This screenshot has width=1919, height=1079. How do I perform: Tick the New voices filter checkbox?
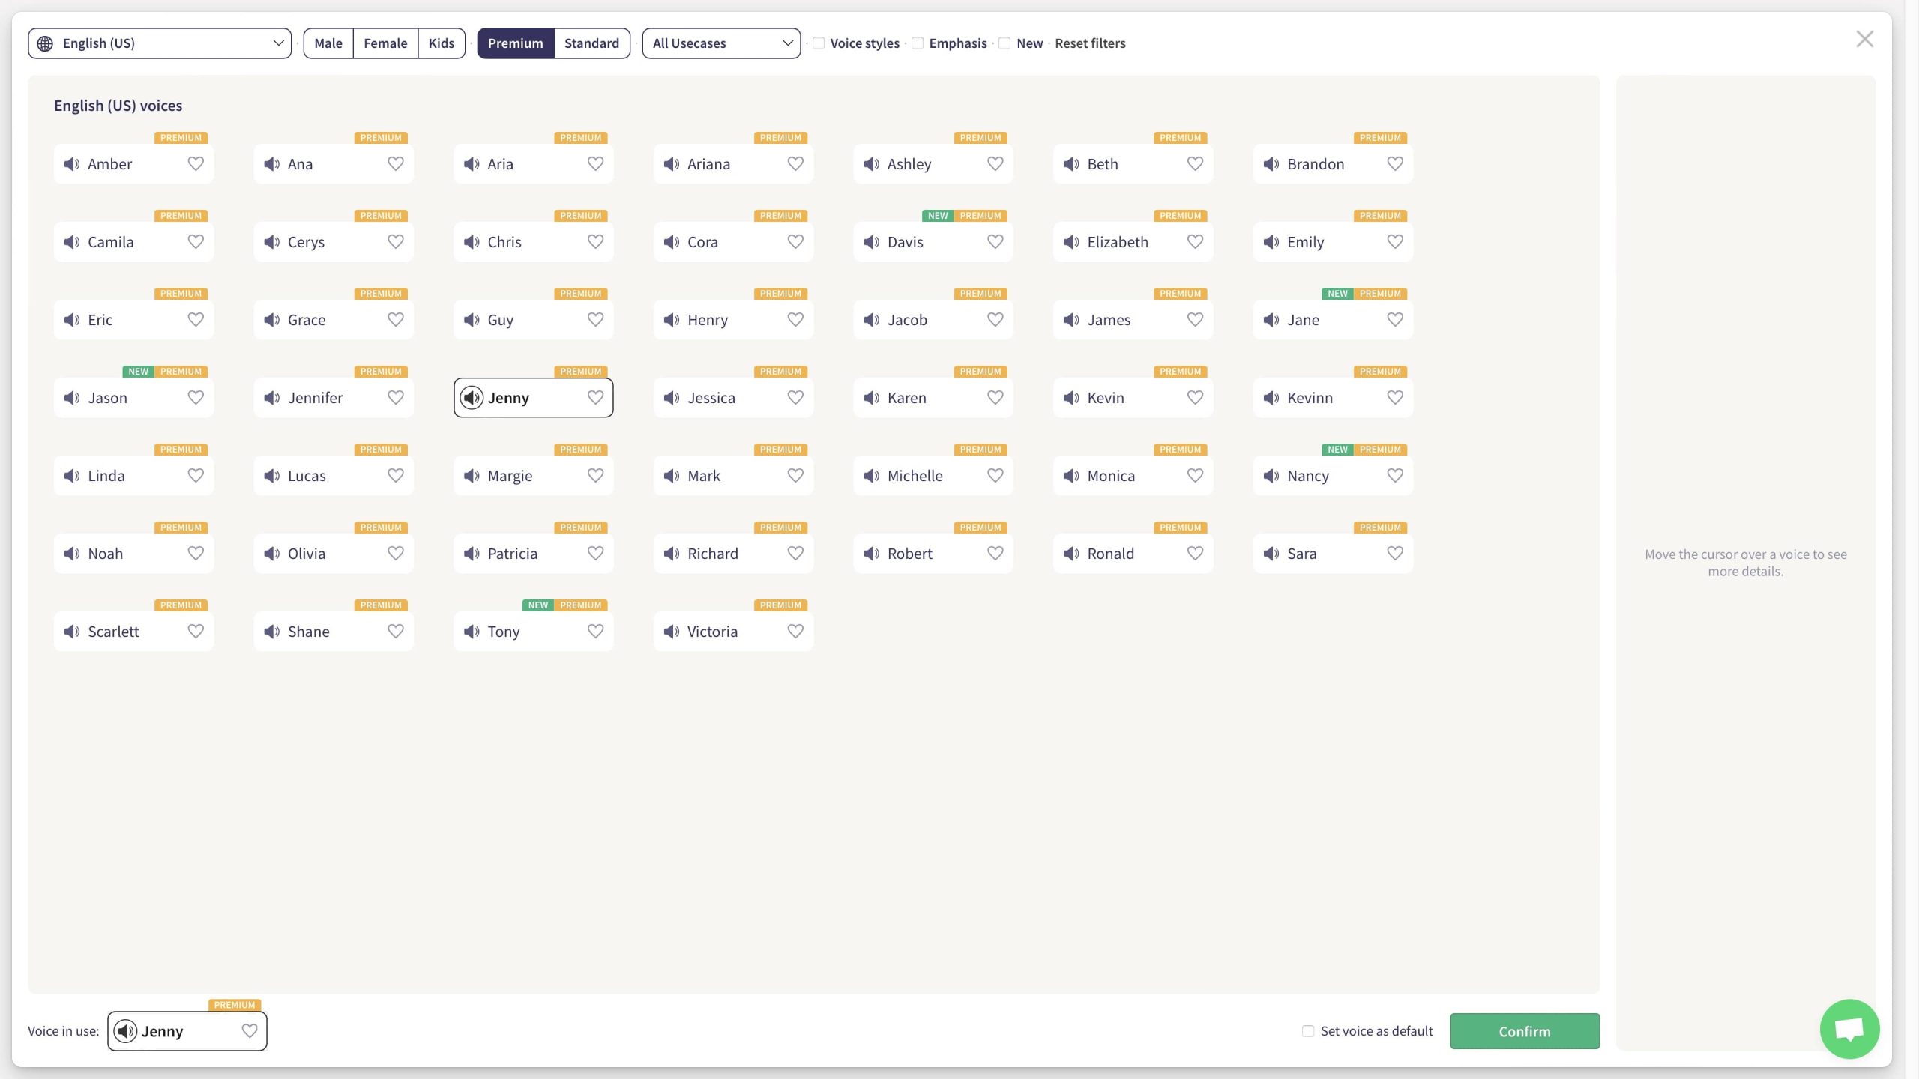[1004, 43]
